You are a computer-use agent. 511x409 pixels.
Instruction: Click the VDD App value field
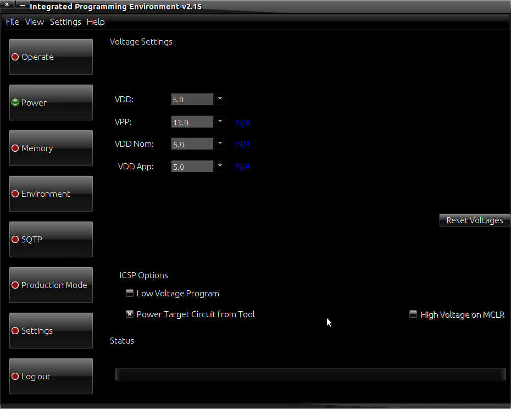(192, 167)
